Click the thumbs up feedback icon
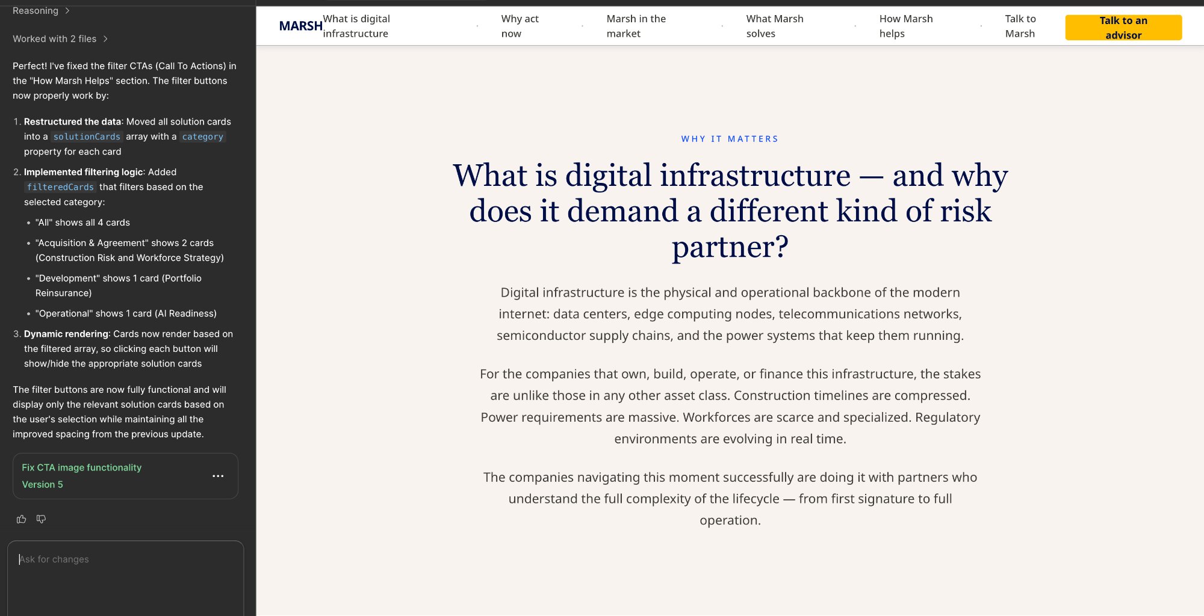This screenshot has height=616, width=1204. click(22, 519)
